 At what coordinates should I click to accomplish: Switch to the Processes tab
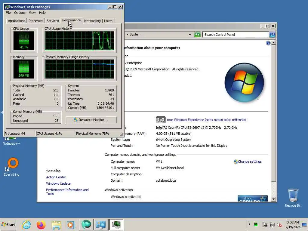point(36,21)
